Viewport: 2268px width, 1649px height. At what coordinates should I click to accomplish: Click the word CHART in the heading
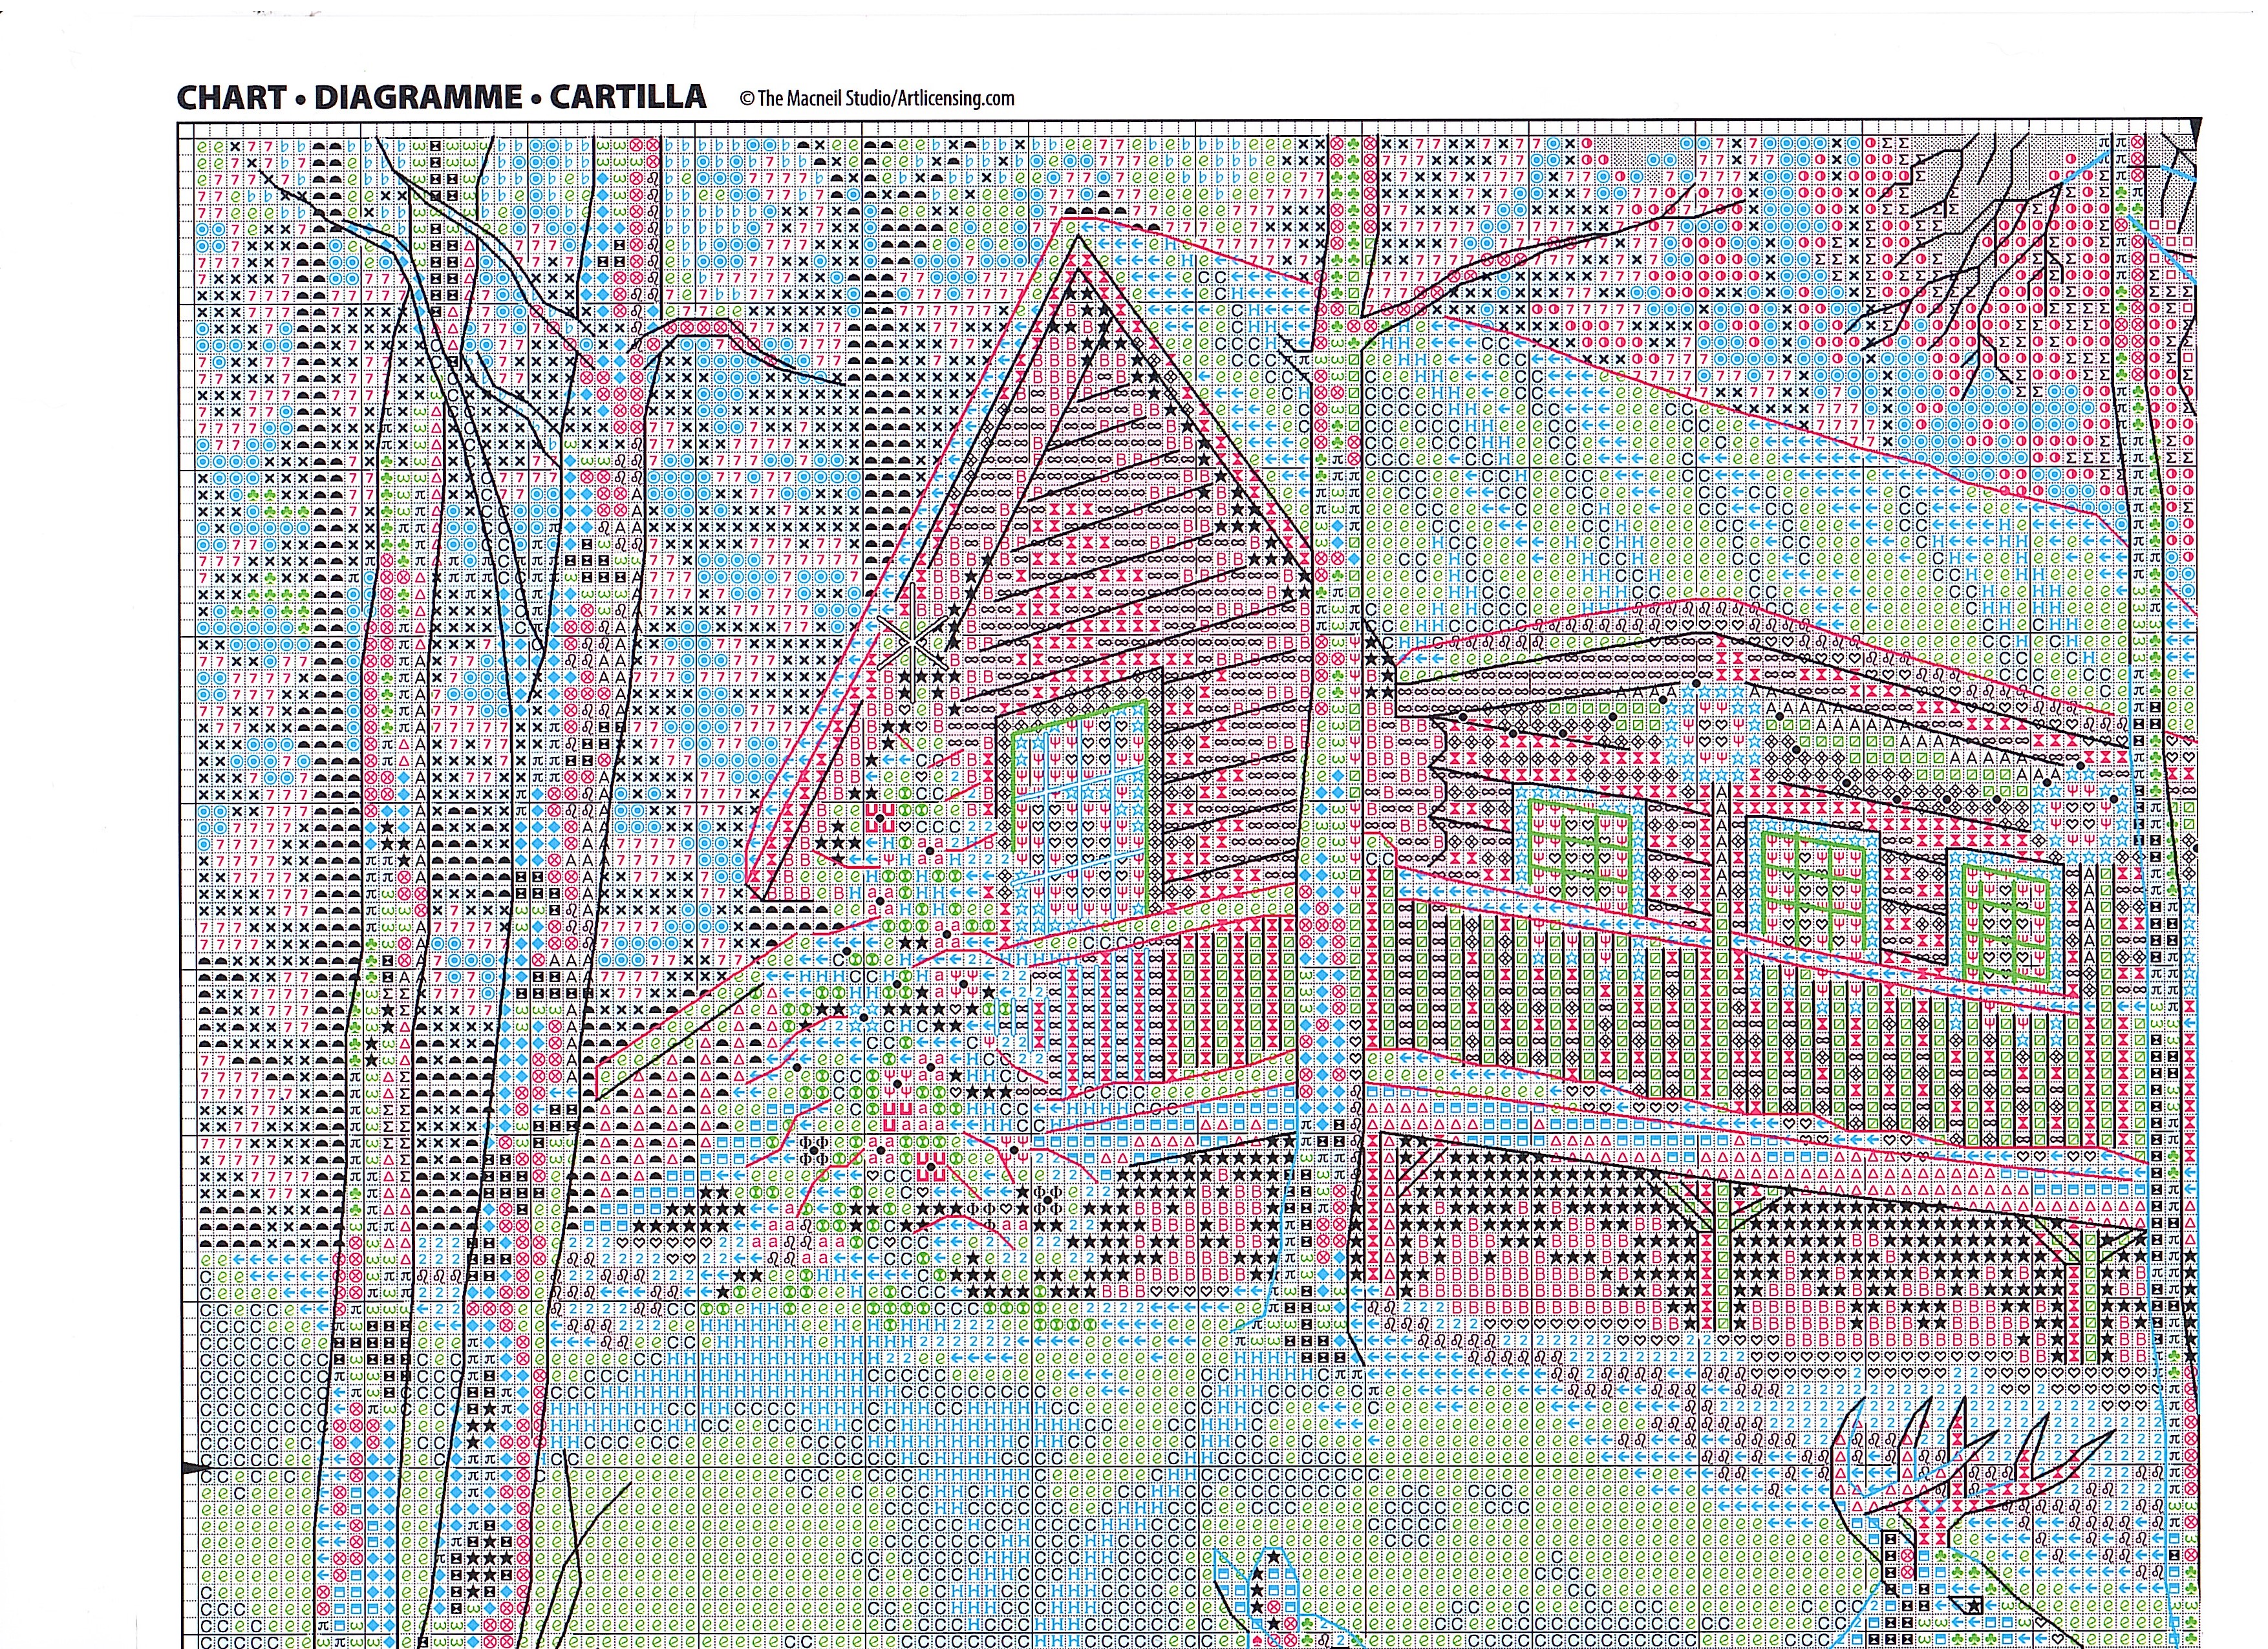click(x=231, y=97)
